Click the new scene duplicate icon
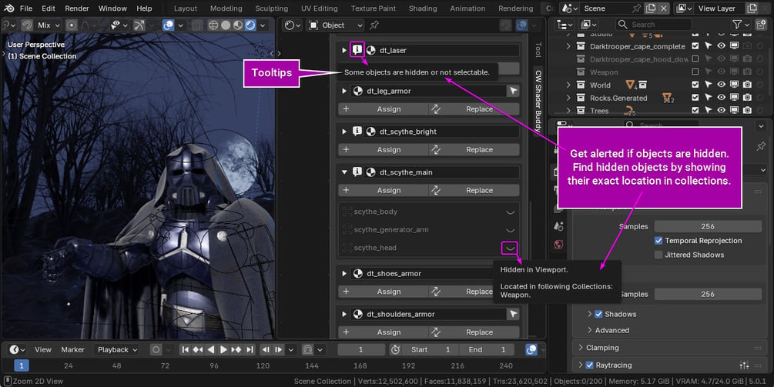The height and width of the screenshot is (387, 774). click(652, 8)
